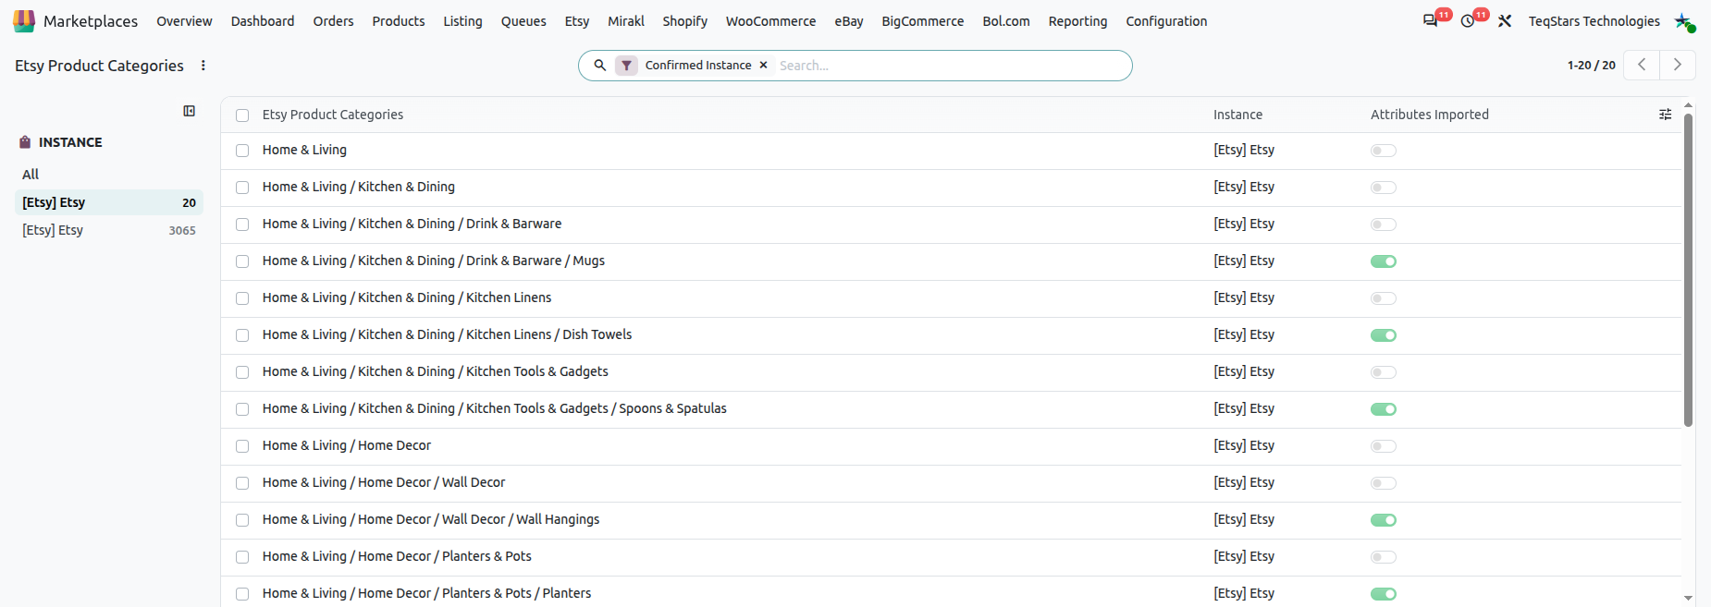This screenshot has width=1711, height=607.
Task: Open the messages conversation icon
Action: coord(1430,21)
